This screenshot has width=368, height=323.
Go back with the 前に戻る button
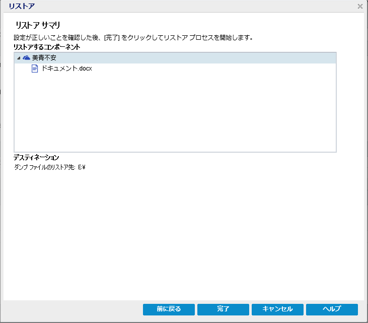[169, 309]
